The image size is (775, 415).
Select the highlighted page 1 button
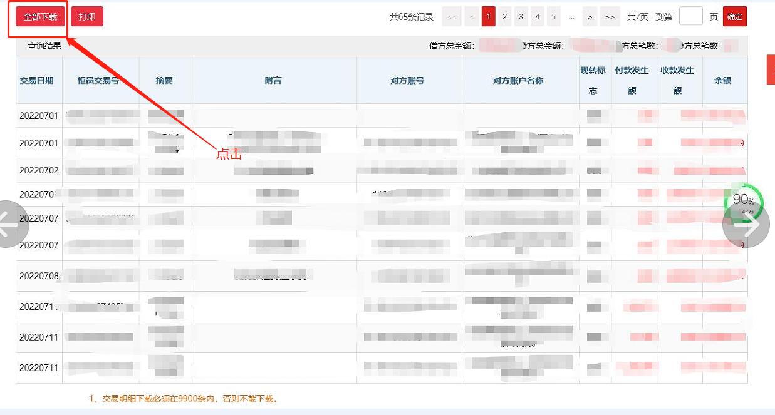coord(488,16)
